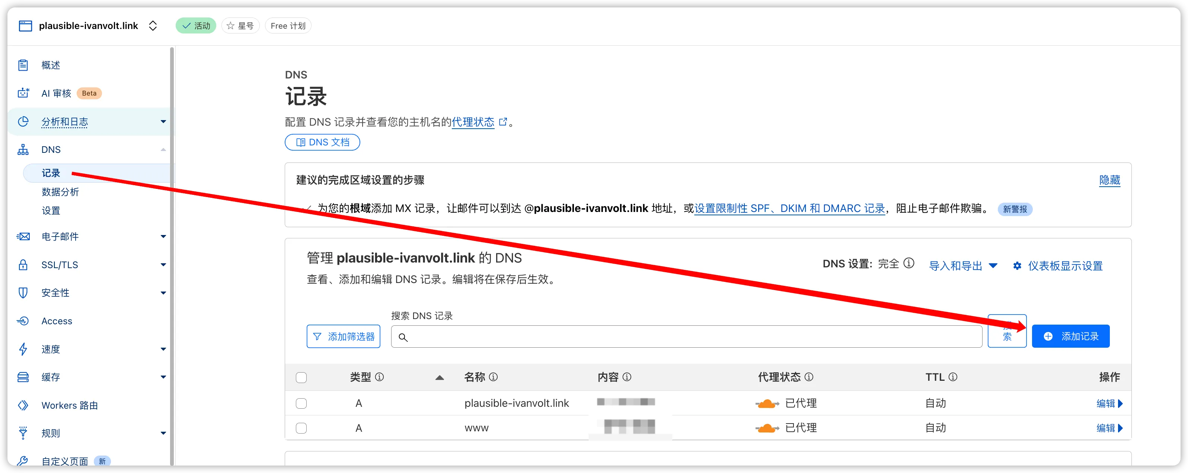Click the info icon next to TTL
The width and height of the screenshot is (1188, 473).
(953, 377)
